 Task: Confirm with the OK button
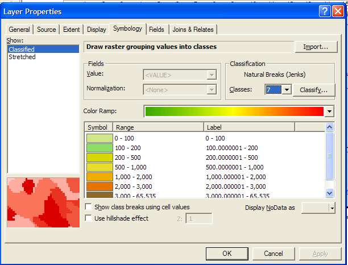pos(227,254)
